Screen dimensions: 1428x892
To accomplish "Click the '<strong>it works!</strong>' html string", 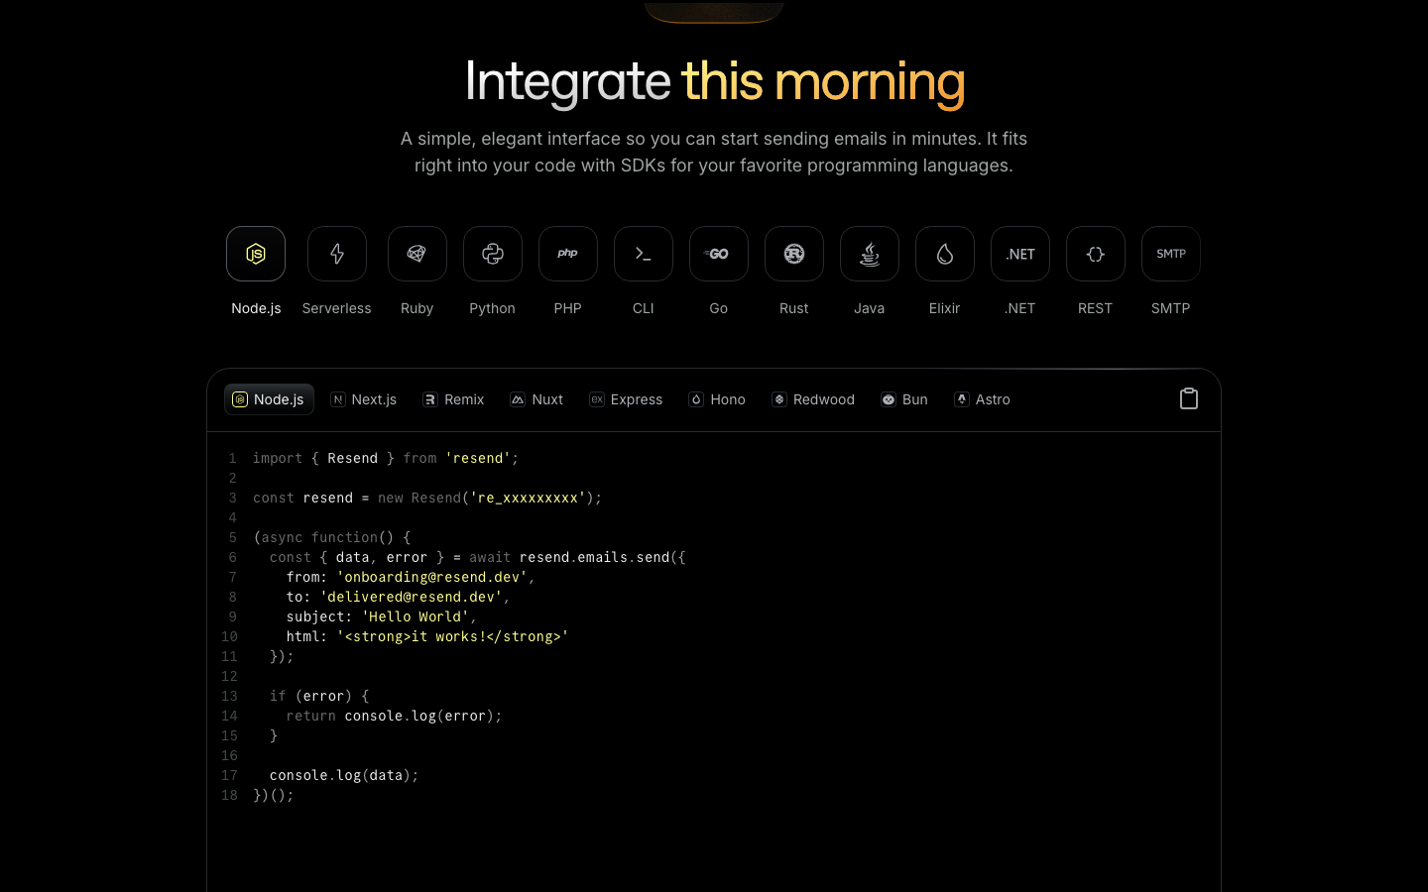I will point(452,636).
